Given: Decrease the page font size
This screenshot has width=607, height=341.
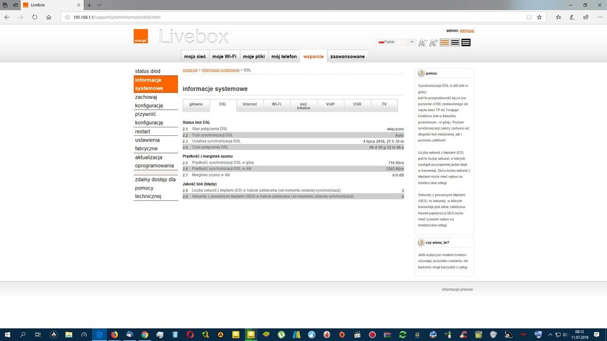Looking at the screenshot, I should click(422, 42).
